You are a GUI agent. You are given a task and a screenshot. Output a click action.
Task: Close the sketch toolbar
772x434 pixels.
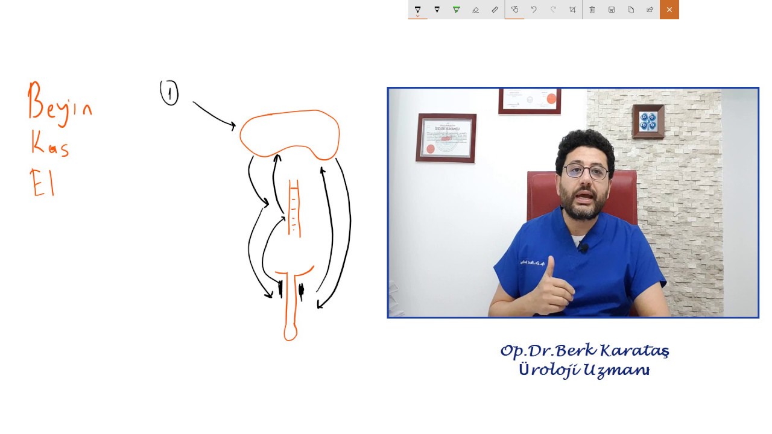click(669, 10)
